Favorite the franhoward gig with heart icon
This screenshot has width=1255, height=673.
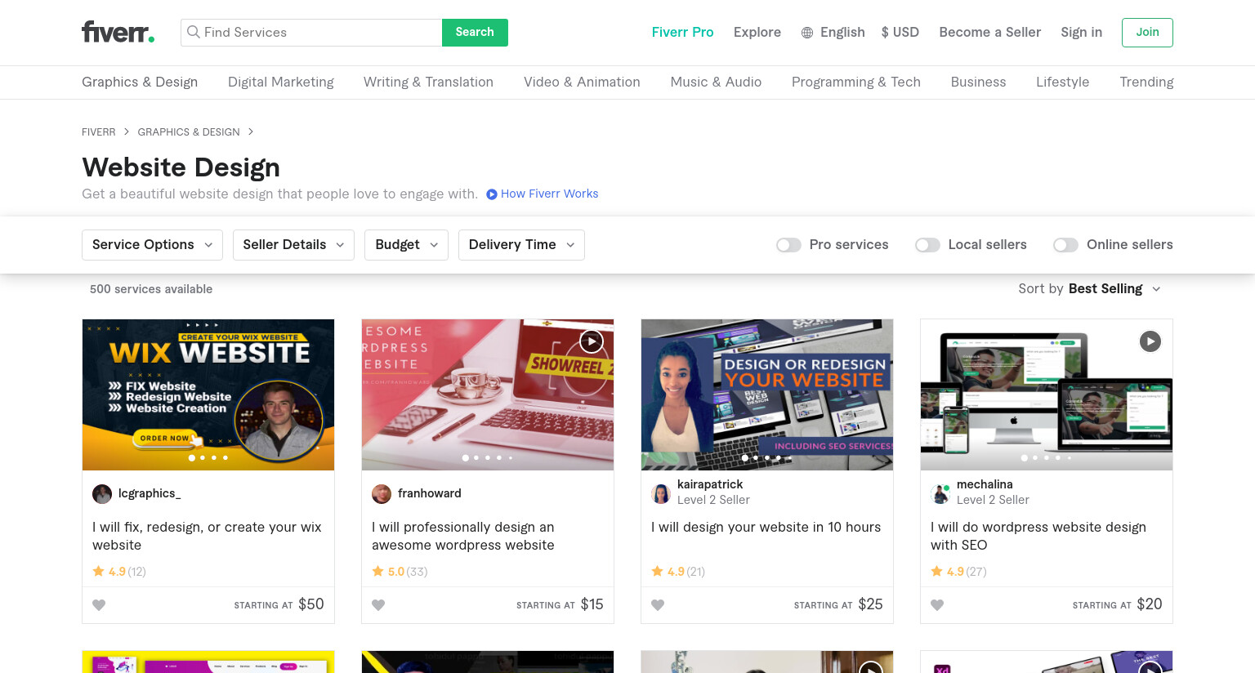point(378,605)
